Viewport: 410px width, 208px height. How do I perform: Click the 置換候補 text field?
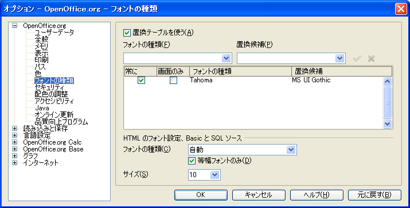click(286, 58)
